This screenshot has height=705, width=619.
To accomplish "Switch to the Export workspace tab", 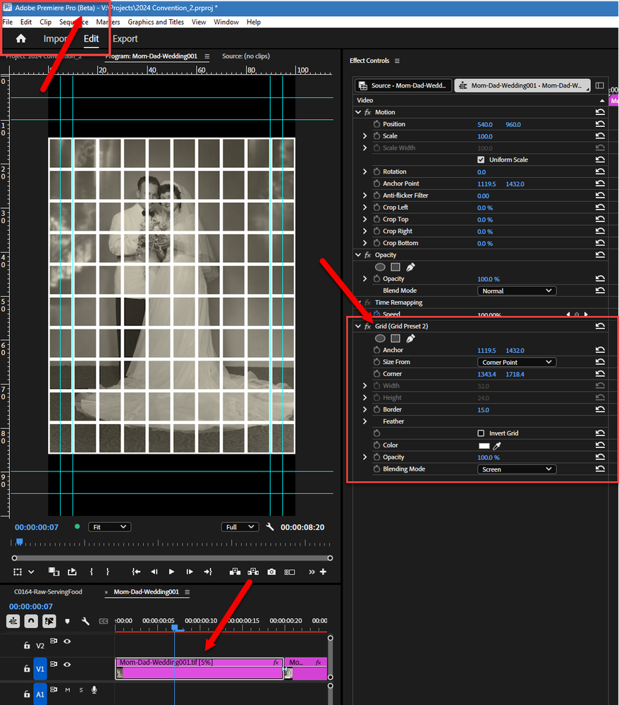I will (x=125, y=39).
